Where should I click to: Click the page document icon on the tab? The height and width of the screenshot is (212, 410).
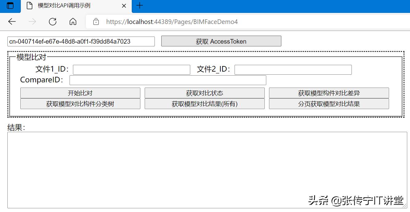point(30,6)
